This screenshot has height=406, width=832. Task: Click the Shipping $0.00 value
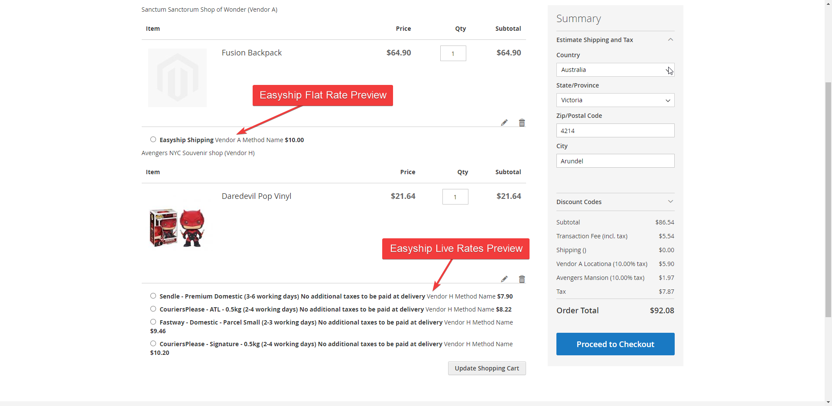click(666, 250)
